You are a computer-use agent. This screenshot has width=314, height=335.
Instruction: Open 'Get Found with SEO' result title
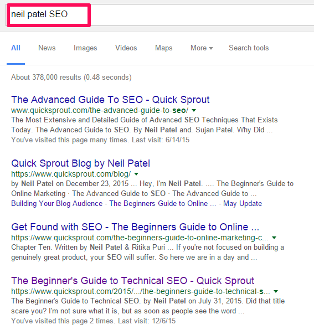pos(135,227)
